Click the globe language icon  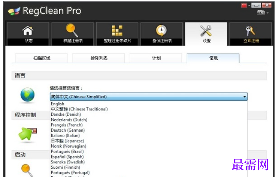coord(28,95)
